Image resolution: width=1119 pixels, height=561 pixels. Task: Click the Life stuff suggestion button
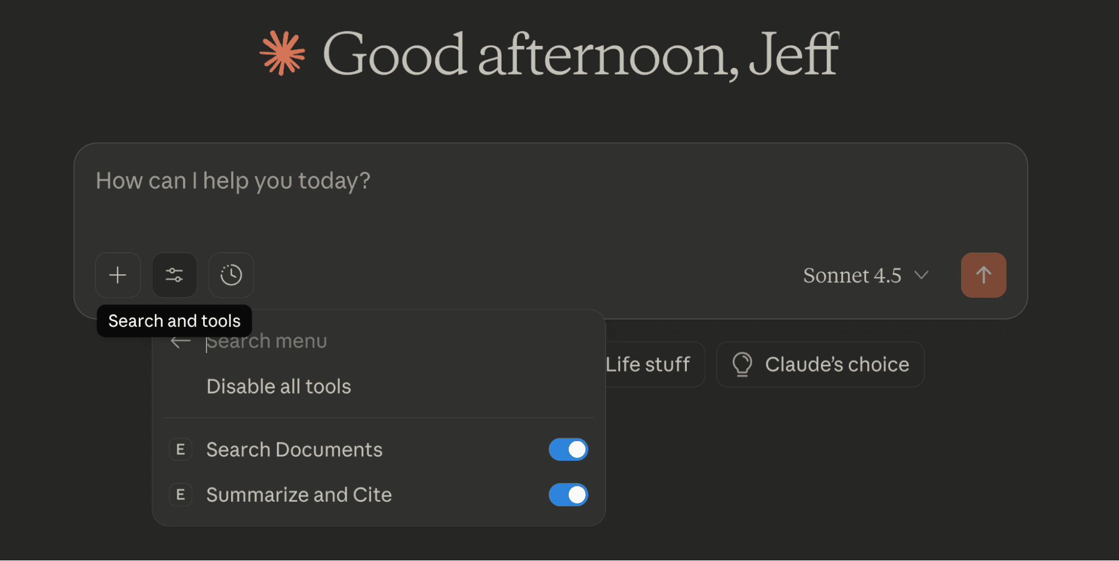pyautogui.click(x=648, y=364)
